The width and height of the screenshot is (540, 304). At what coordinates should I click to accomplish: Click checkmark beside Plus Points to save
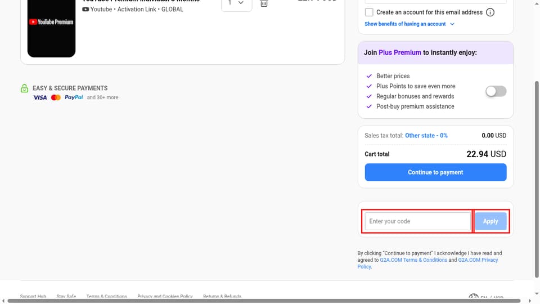(369, 86)
